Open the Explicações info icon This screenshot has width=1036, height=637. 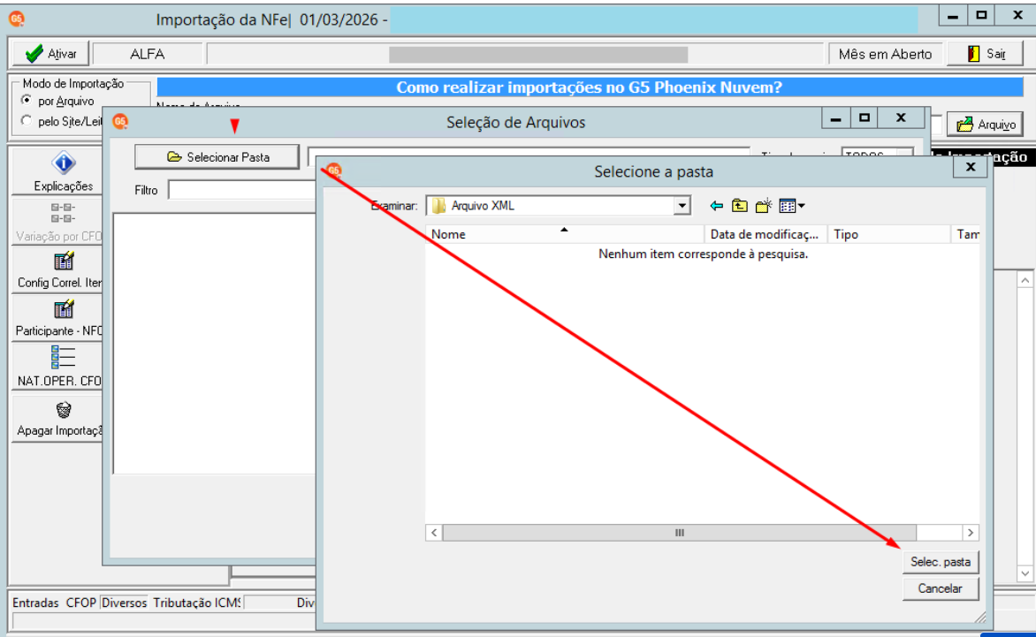[x=64, y=163]
